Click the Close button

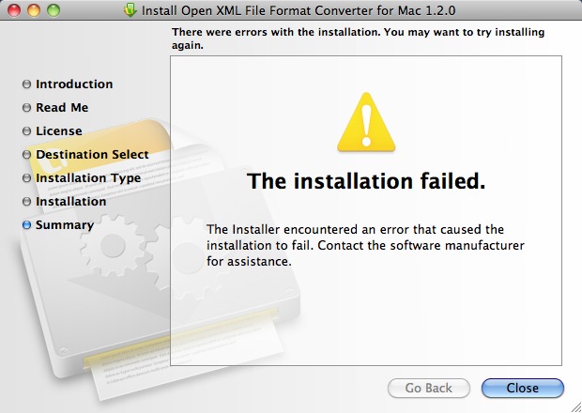coord(523,389)
